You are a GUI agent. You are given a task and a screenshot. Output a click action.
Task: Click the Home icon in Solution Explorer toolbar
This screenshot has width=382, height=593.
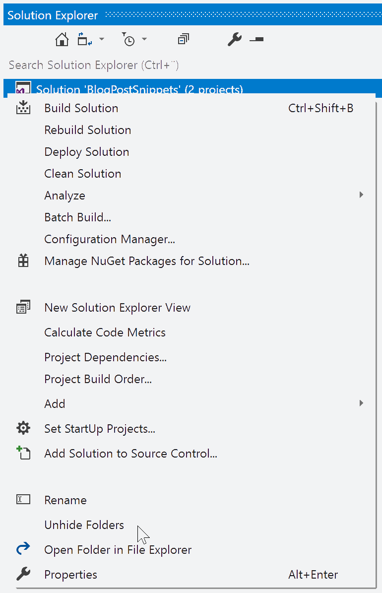(62, 40)
